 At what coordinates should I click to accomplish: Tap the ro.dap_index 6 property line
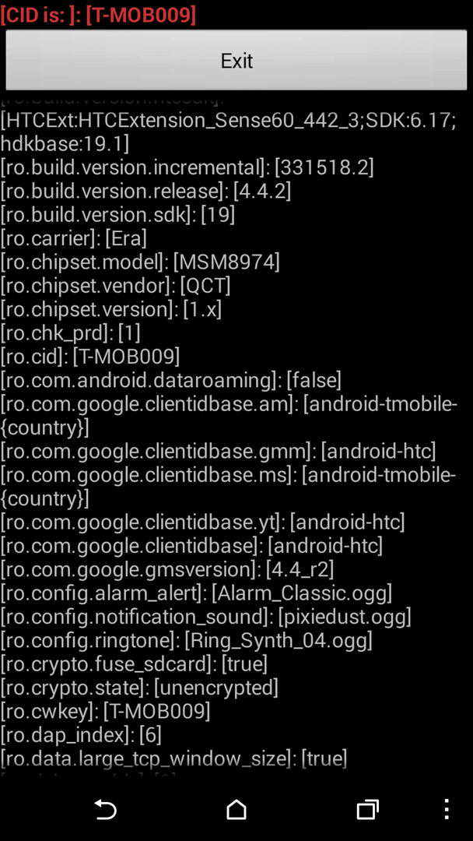tap(81, 734)
